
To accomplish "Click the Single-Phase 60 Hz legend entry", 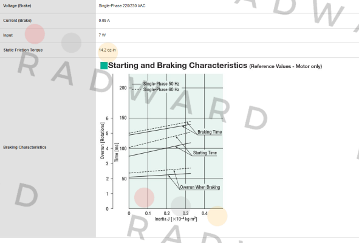I will (x=156, y=89).
